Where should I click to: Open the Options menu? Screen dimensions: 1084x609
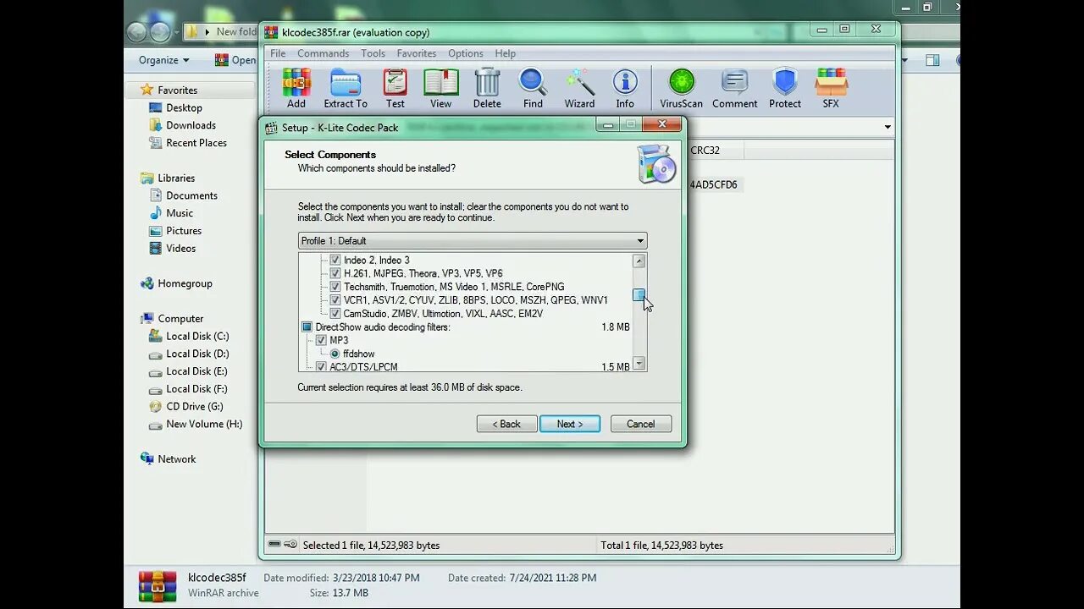pyautogui.click(x=466, y=53)
